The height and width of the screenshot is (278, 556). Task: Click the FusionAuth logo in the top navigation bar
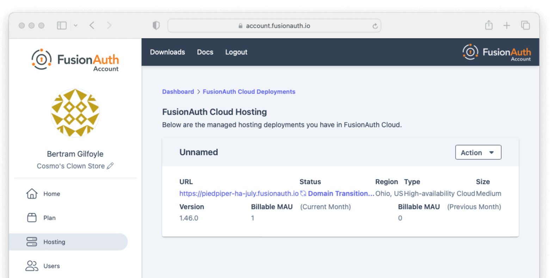[x=497, y=52]
